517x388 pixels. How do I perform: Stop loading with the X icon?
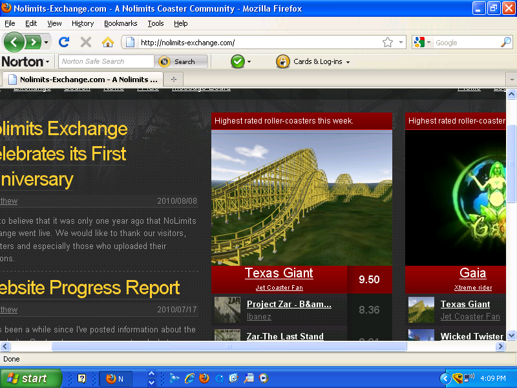click(86, 42)
